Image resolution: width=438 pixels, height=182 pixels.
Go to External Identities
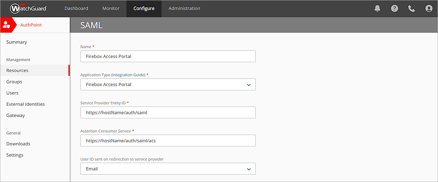(25, 104)
